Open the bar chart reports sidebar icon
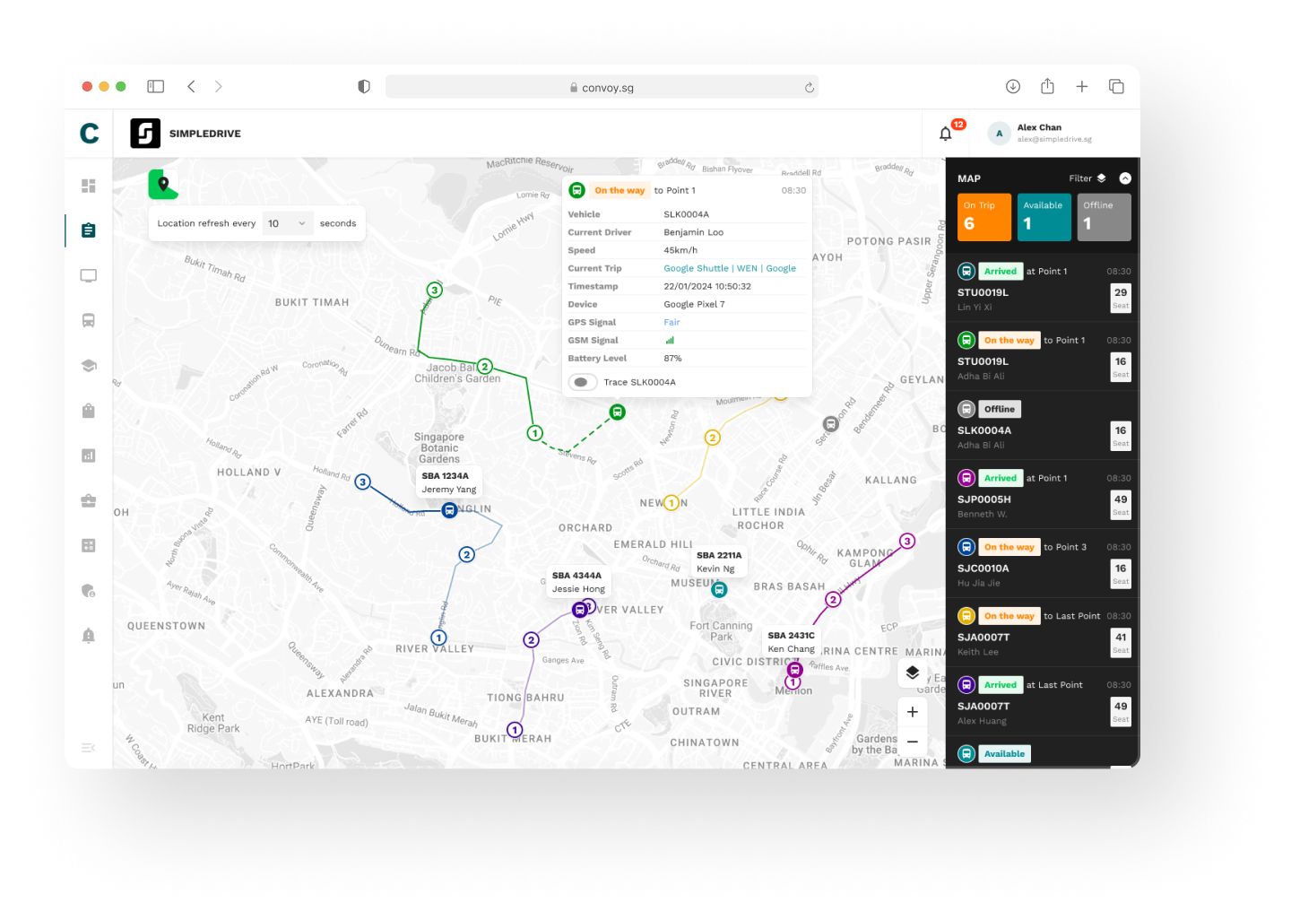This screenshot has height=920, width=1291. 88,456
